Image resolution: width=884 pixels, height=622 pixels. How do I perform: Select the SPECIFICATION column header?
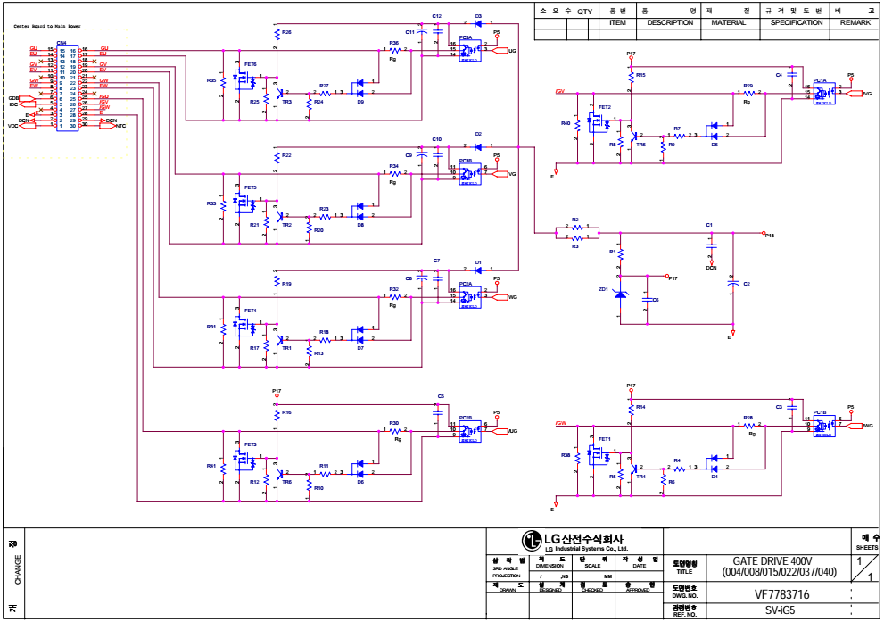click(796, 22)
